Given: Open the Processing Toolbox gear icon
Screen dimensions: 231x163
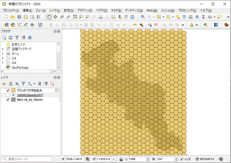Looking at the screenshot, I should pyautogui.click(x=197, y=17).
